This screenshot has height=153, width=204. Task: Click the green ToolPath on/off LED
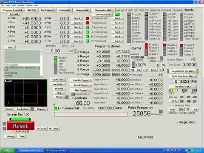pyautogui.click(x=117, y=14)
